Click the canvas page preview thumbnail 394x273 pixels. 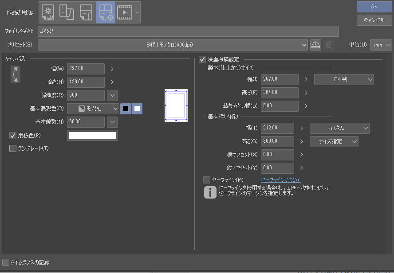click(176, 105)
